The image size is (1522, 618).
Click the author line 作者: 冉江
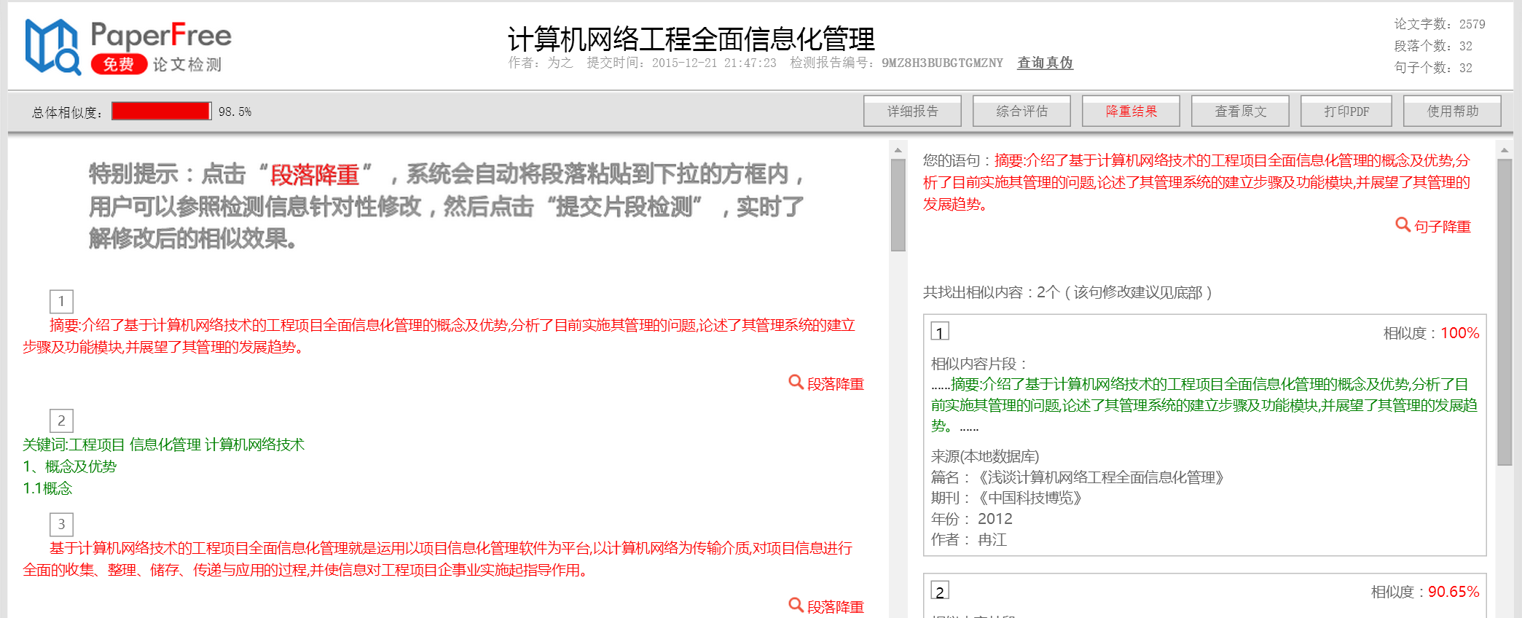(969, 540)
